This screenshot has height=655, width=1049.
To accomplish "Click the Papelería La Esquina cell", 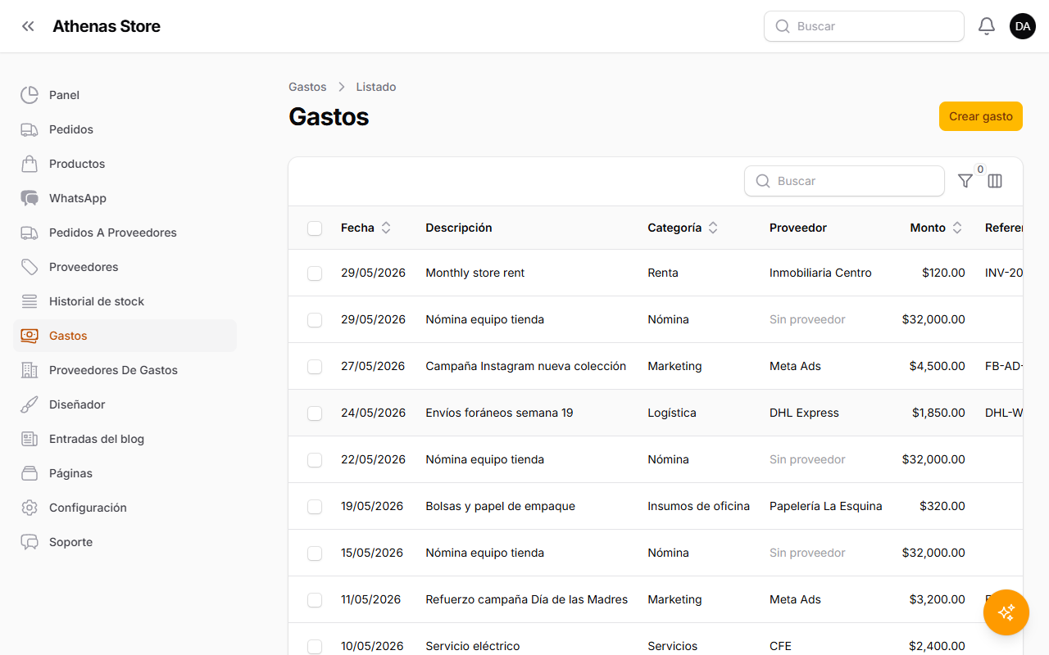I will (826, 506).
